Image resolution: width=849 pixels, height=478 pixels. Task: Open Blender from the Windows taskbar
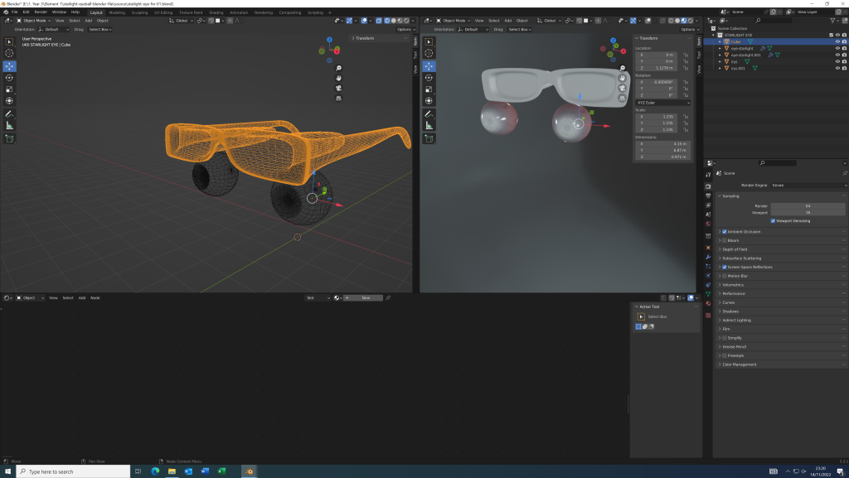[250, 471]
